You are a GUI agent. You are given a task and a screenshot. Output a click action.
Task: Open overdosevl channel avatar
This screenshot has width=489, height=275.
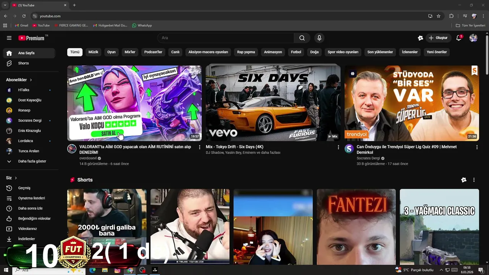point(72,149)
